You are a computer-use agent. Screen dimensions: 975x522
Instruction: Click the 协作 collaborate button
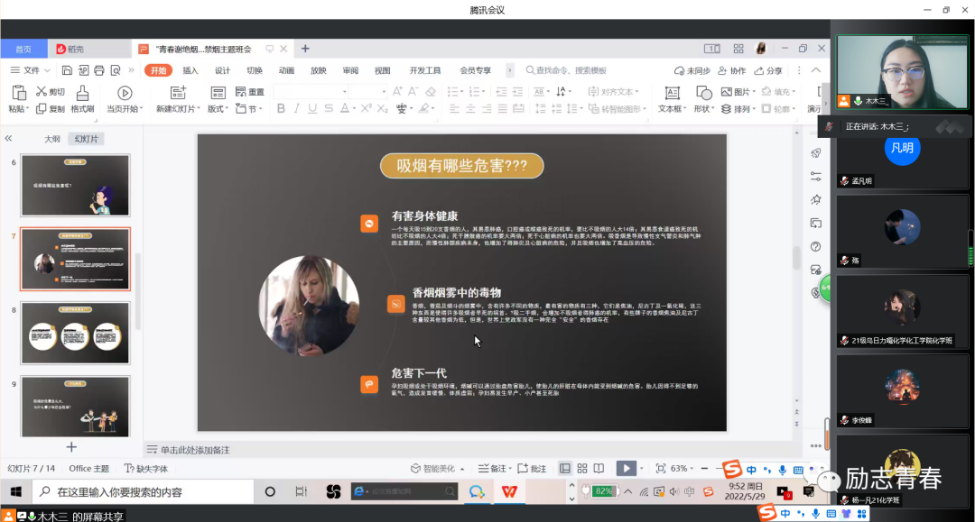click(x=732, y=70)
